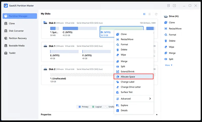Select the System Reserved 50 MB partition

(54, 32)
